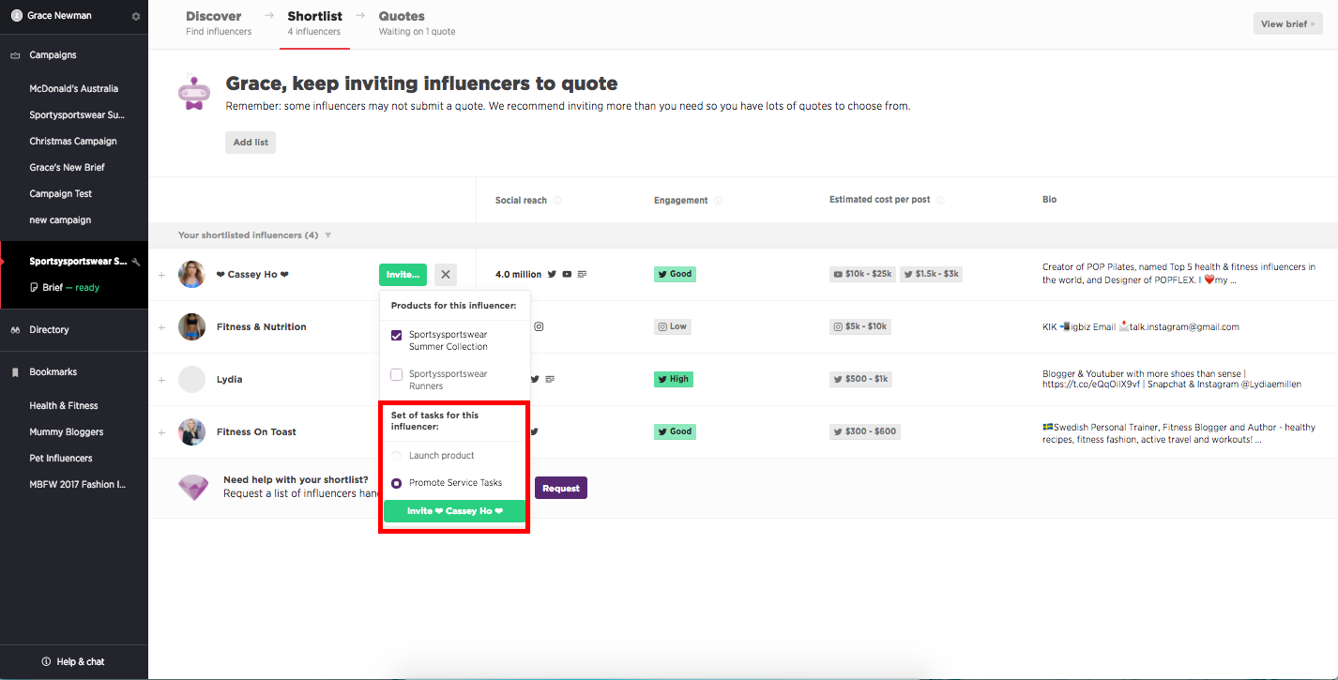Screen dimensions: 1338x680
Task: Click the View brief button
Action: point(1288,23)
